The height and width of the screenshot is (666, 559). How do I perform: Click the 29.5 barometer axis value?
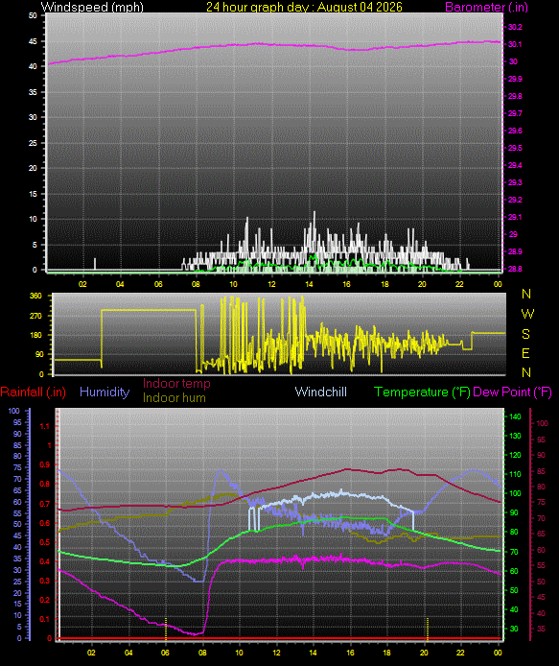pos(515,148)
